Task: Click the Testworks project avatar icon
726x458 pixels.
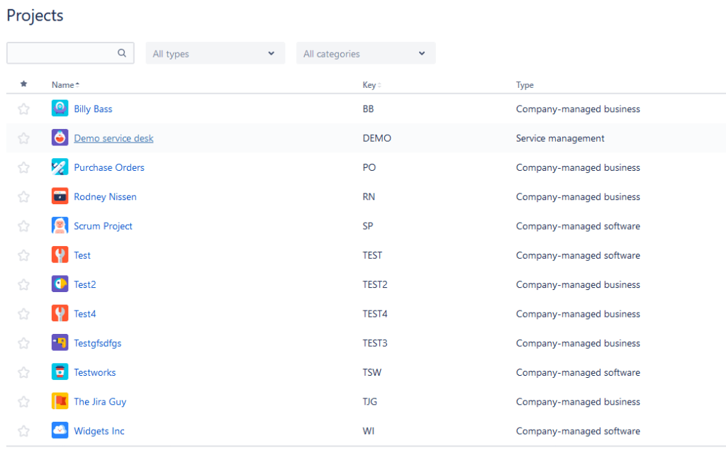Action: [60, 372]
